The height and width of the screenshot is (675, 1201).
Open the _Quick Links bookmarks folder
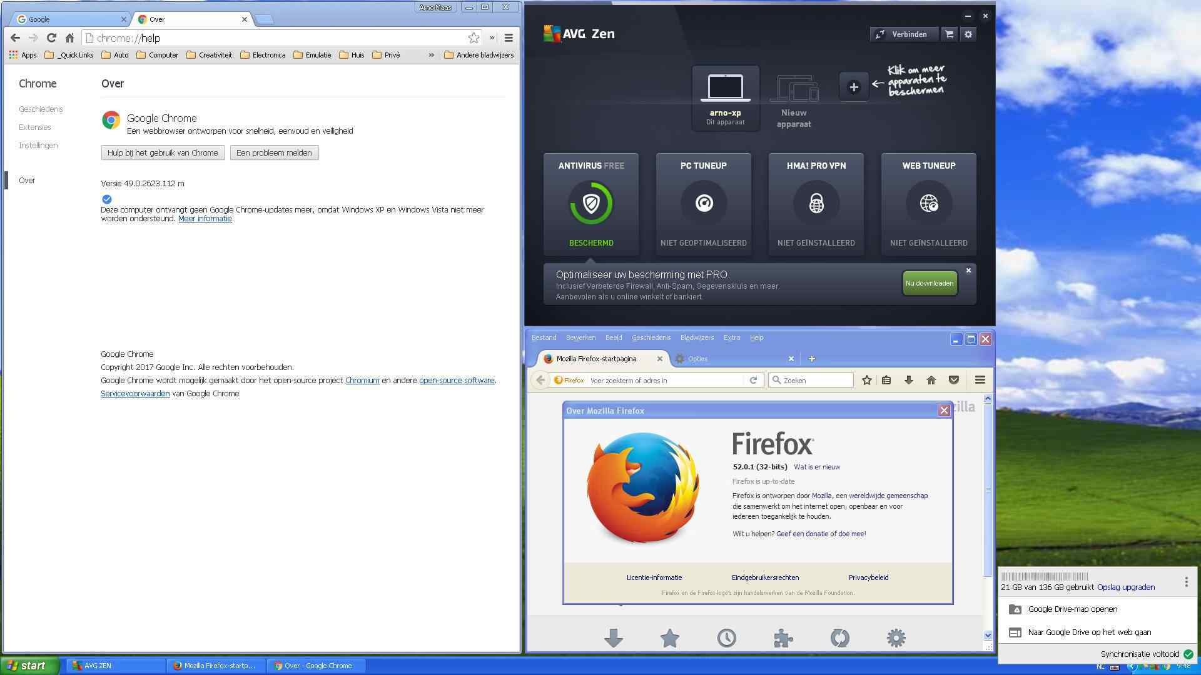[69, 55]
